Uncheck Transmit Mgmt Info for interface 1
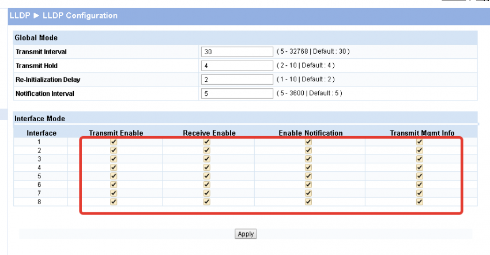 click(x=420, y=141)
